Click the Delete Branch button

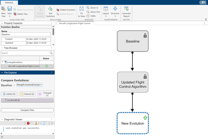[x=65, y=14]
